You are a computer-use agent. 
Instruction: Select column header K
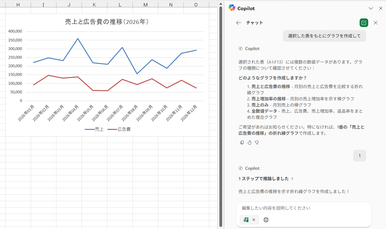(x=94, y=5)
